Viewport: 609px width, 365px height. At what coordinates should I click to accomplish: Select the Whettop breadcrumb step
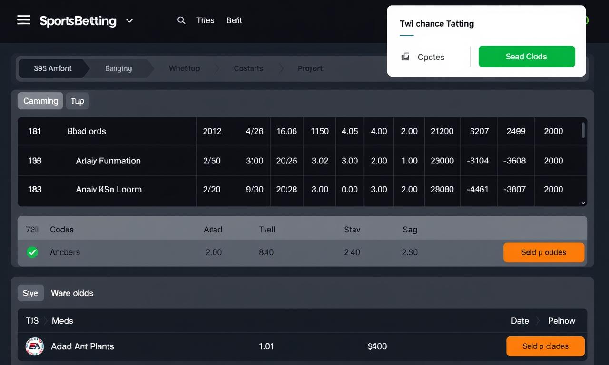[184, 68]
